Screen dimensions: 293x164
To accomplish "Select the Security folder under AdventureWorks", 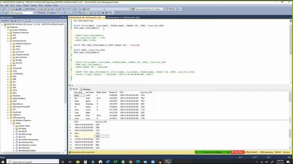I will (x=19, y=63).
